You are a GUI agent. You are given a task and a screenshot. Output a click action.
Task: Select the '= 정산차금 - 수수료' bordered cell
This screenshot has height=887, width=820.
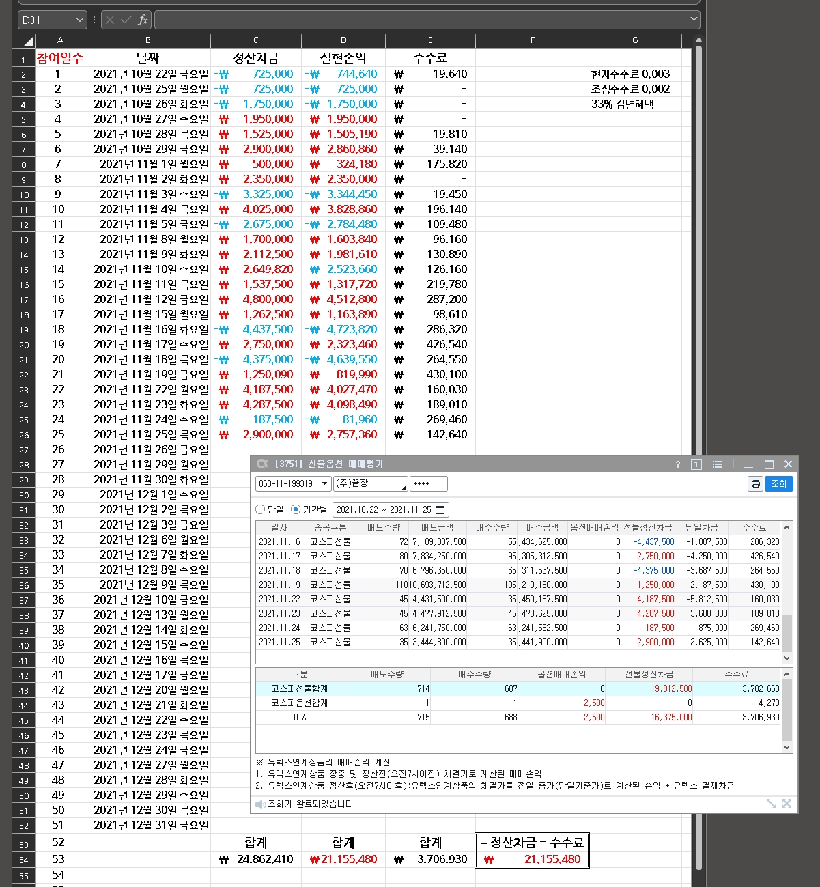[x=532, y=843]
